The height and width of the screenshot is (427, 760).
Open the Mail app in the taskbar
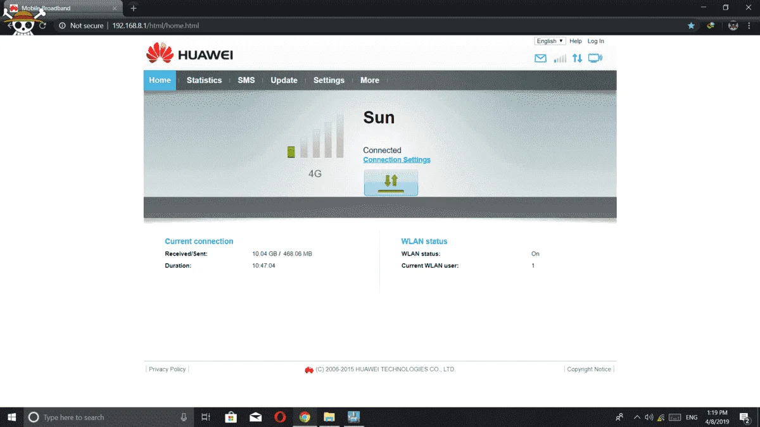[255, 417]
